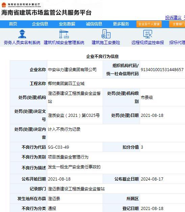
Task: Click the 招标代理 link
Action: pos(177,43)
